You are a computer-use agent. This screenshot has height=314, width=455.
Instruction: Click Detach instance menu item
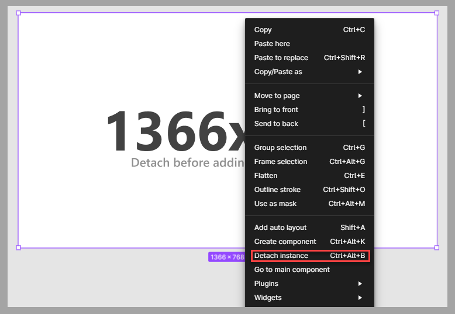pyautogui.click(x=309, y=256)
